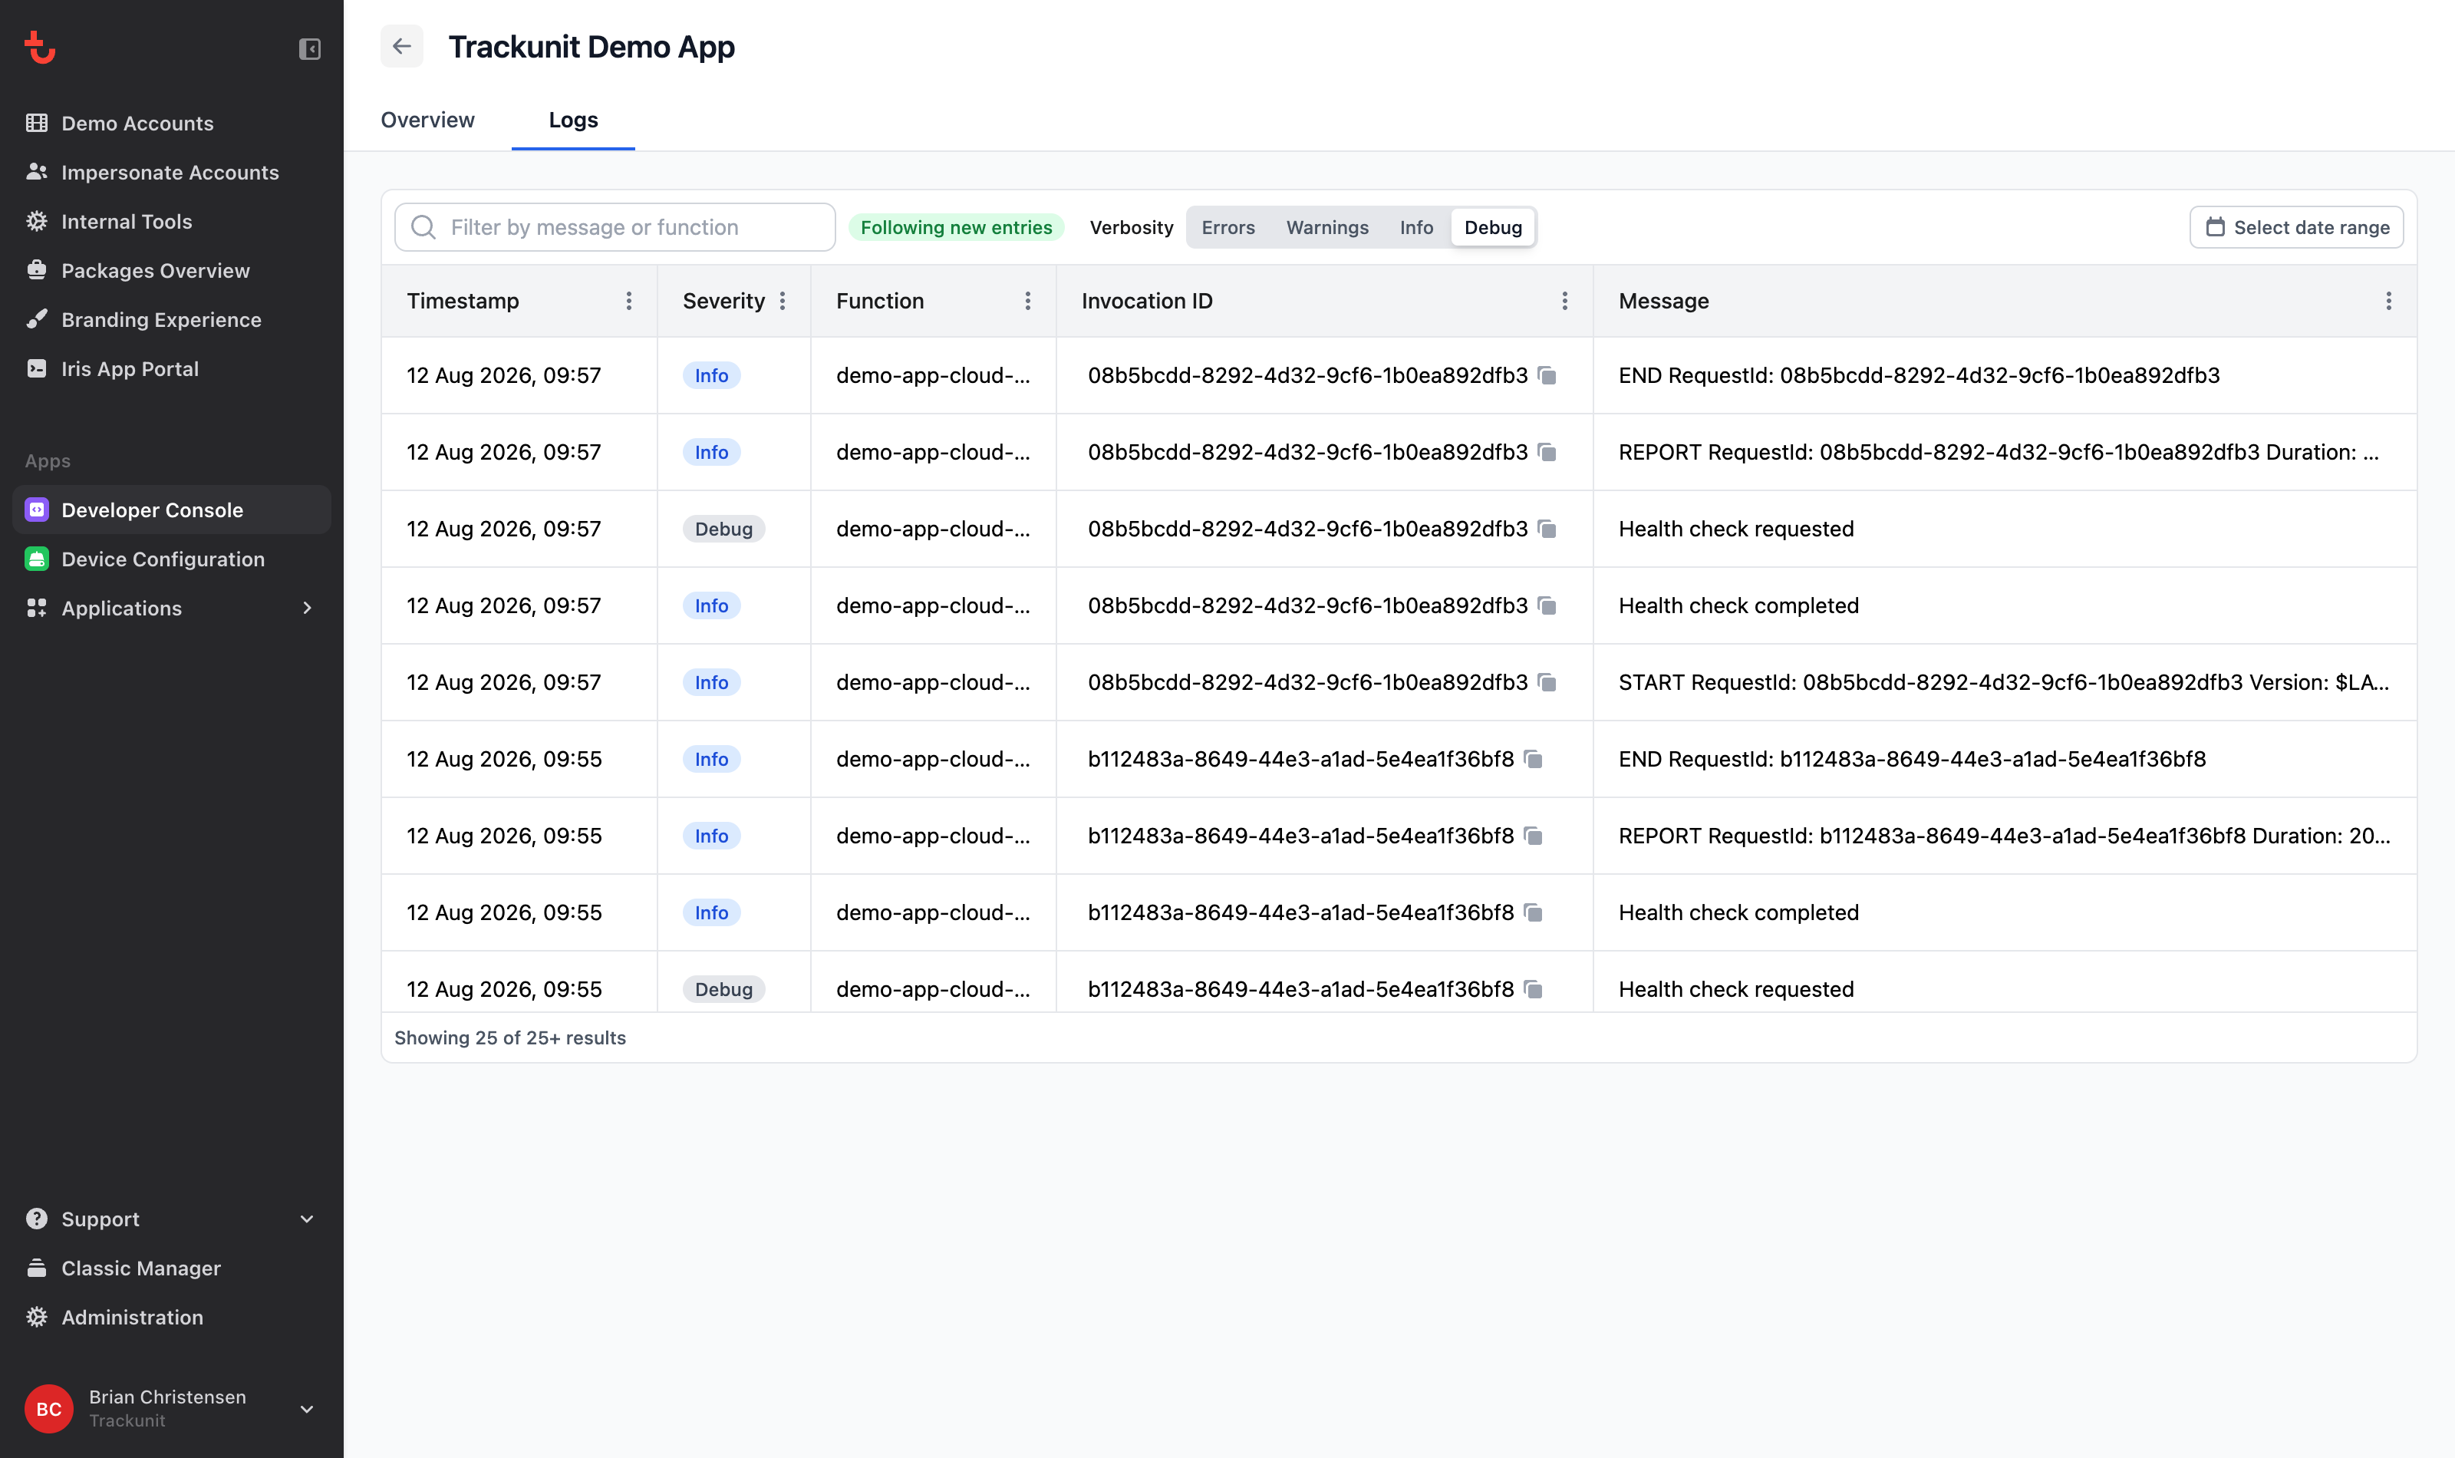This screenshot has height=1458, width=2455.
Task: Open Iris App Portal in the sidebar
Action: point(172,368)
